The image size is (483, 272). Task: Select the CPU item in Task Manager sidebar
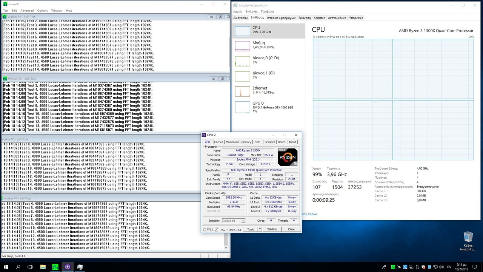[x=269, y=31]
